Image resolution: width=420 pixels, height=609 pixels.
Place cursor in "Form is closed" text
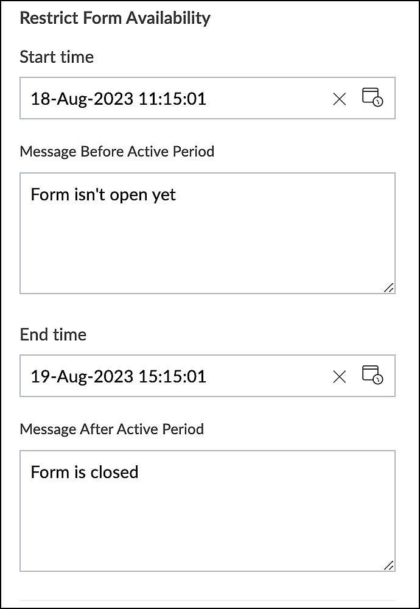[85, 472]
